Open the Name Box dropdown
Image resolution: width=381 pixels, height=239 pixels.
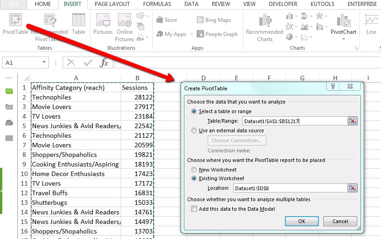[44, 62]
